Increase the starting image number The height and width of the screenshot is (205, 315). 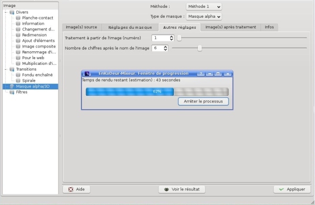[171, 37]
